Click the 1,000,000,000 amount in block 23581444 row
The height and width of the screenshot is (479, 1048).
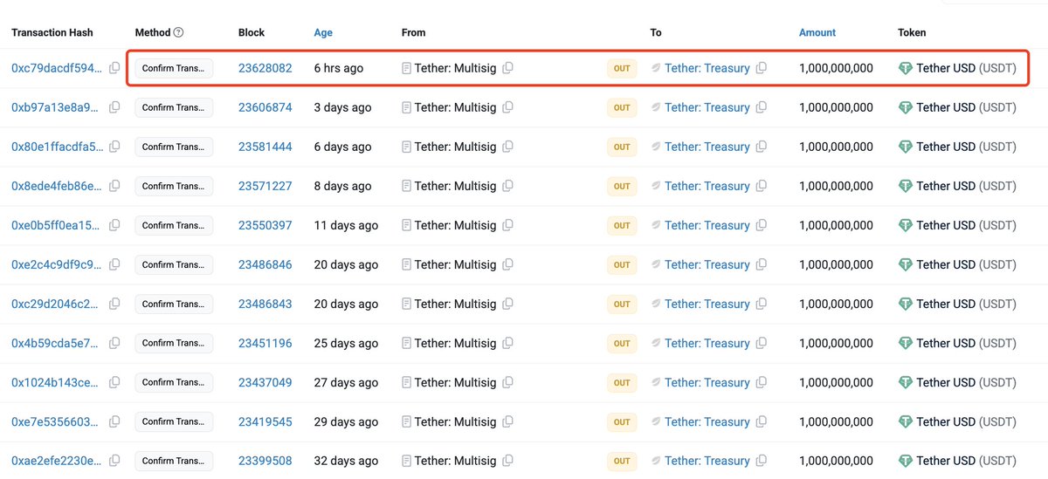(x=836, y=147)
